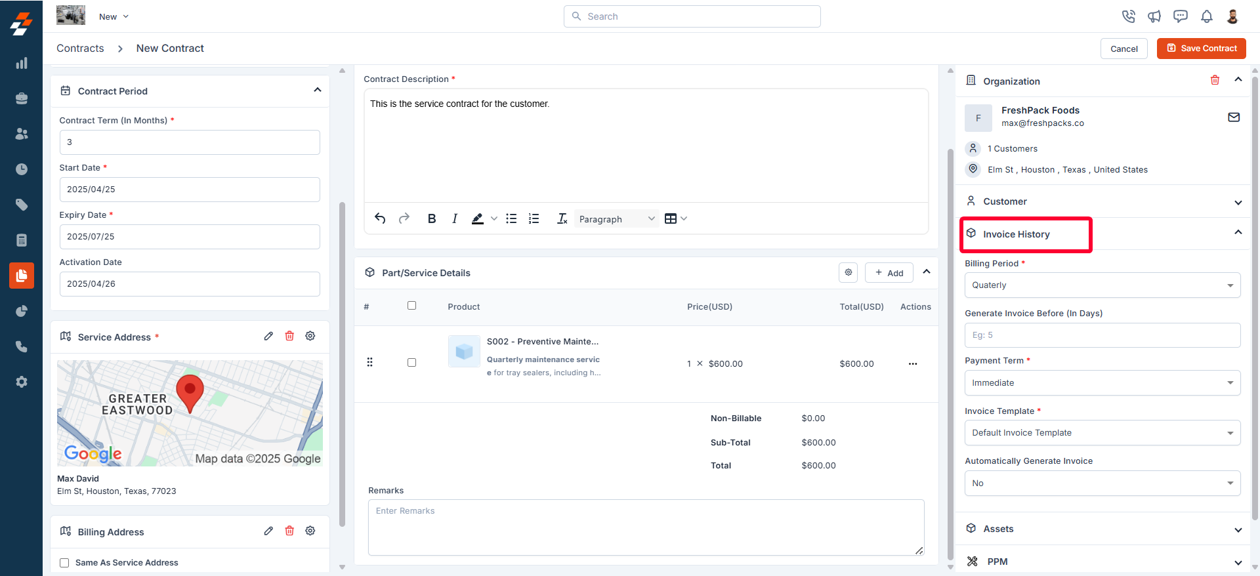Open the user profile avatar
The image size is (1260, 576).
pyautogui.click(x=1232, y=16)
